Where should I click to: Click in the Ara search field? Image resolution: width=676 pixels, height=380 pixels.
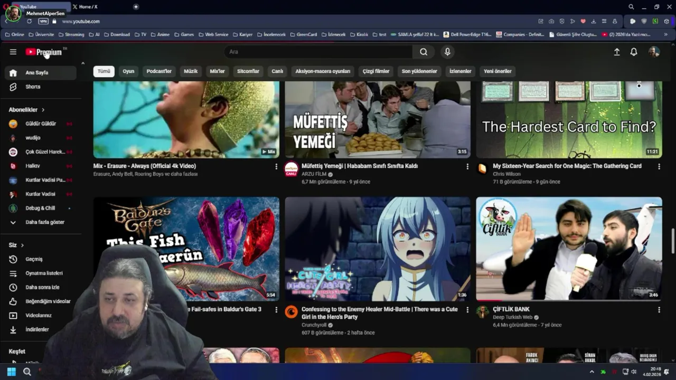[x=318, y=52]
